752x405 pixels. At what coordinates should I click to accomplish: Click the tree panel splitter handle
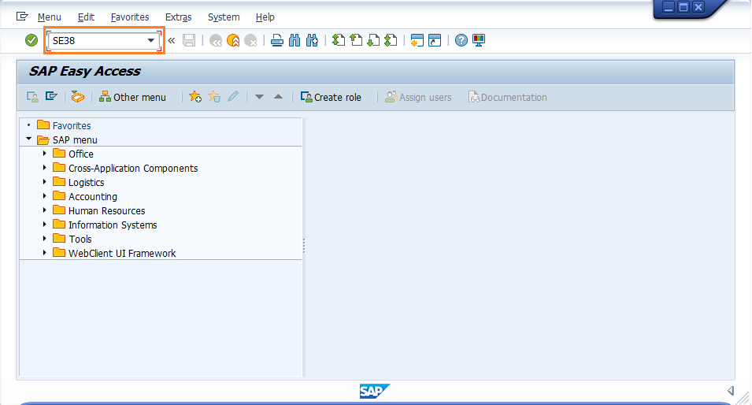pyautogui.click(x=304, y=246)
